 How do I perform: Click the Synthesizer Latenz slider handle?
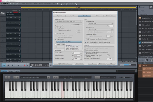pos(89,36)
